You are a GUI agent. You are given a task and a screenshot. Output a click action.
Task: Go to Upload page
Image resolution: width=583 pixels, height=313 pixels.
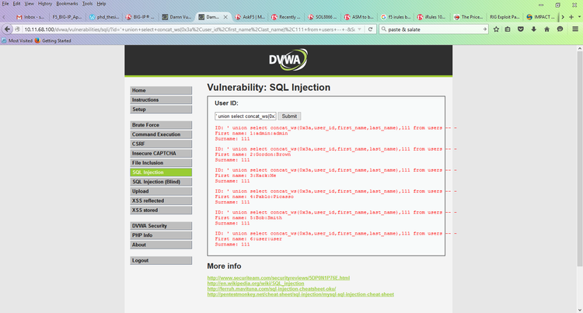tap(161, 191)
